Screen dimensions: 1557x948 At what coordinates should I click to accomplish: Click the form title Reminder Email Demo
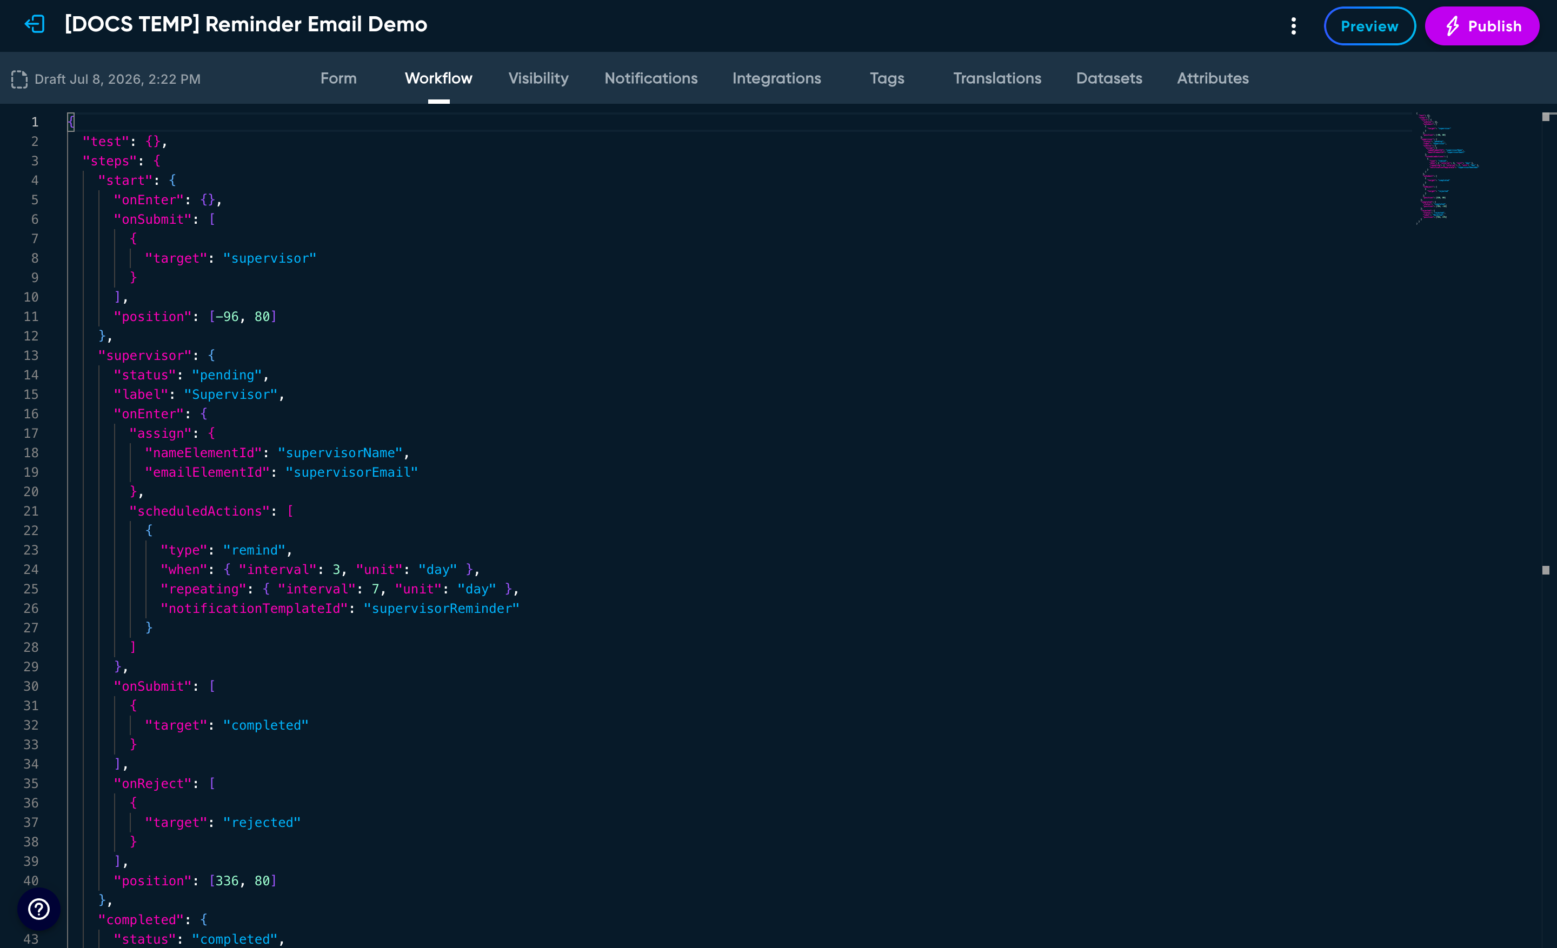tap(246, 25)
